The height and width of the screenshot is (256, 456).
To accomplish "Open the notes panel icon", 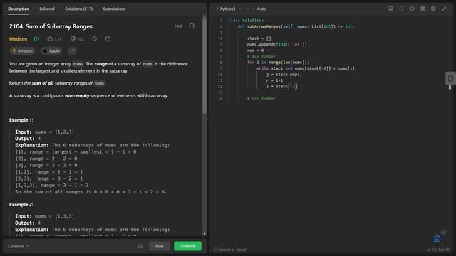I will [450, 78].
